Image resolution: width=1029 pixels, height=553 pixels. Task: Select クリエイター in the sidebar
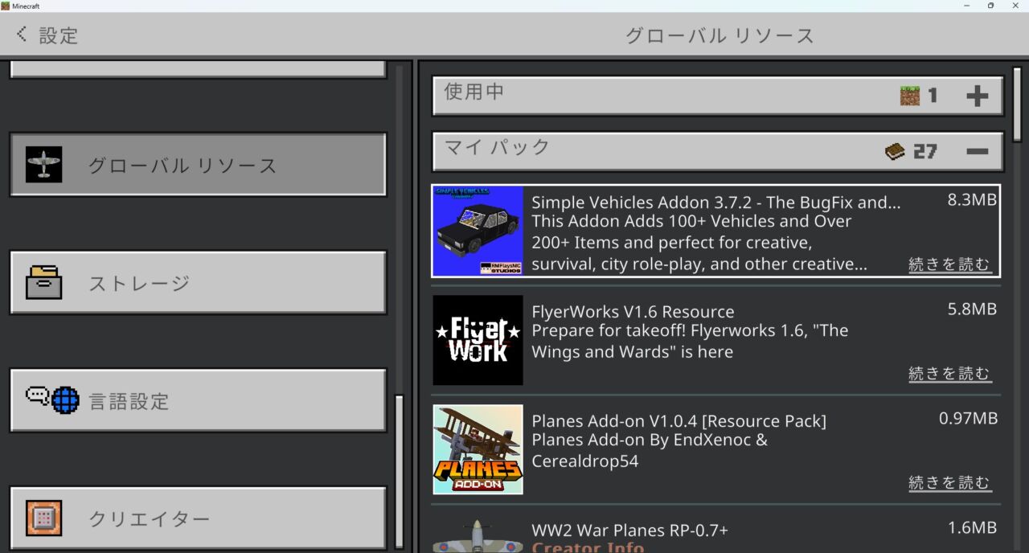[x=198, y=519]
